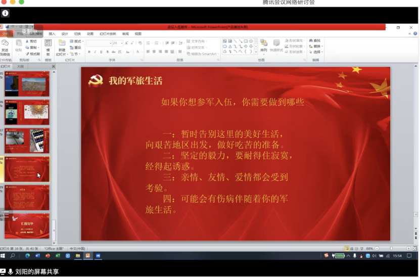This screenshot has width=420, height=277.
Task: Click the zoom slider in the status bar
Action: click(x=391, y=249)
